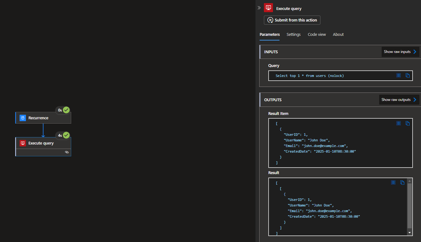The width and height of the screenshot is (421, 242).
Task: Collapse the details panel with double-chevron icon
Action: coord(259,8)
